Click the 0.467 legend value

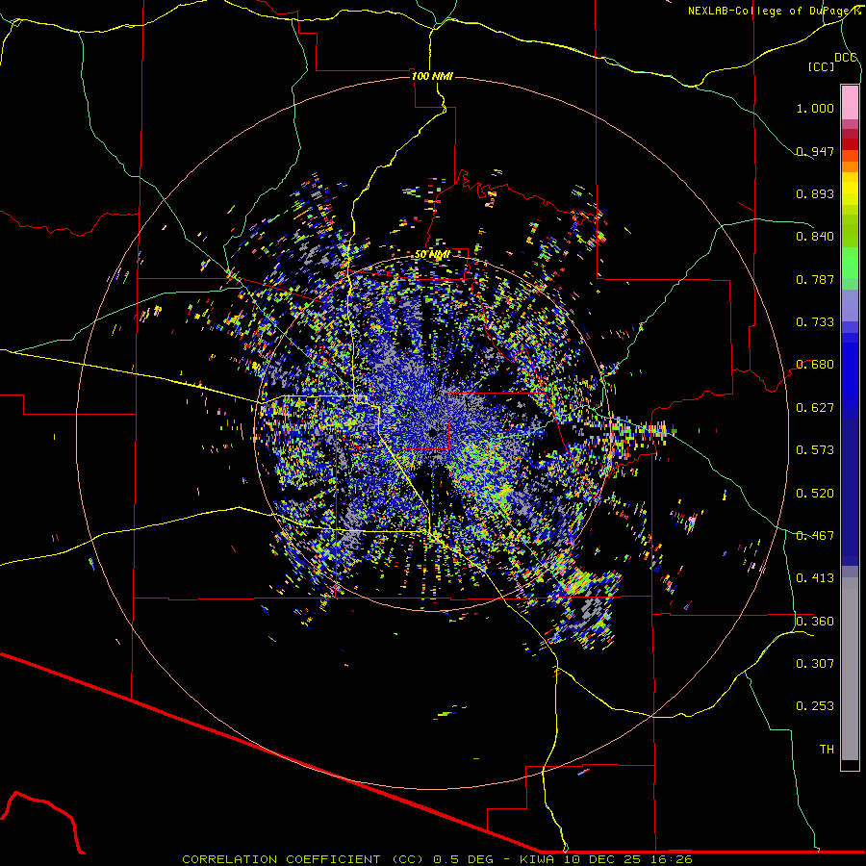point(815,536)
